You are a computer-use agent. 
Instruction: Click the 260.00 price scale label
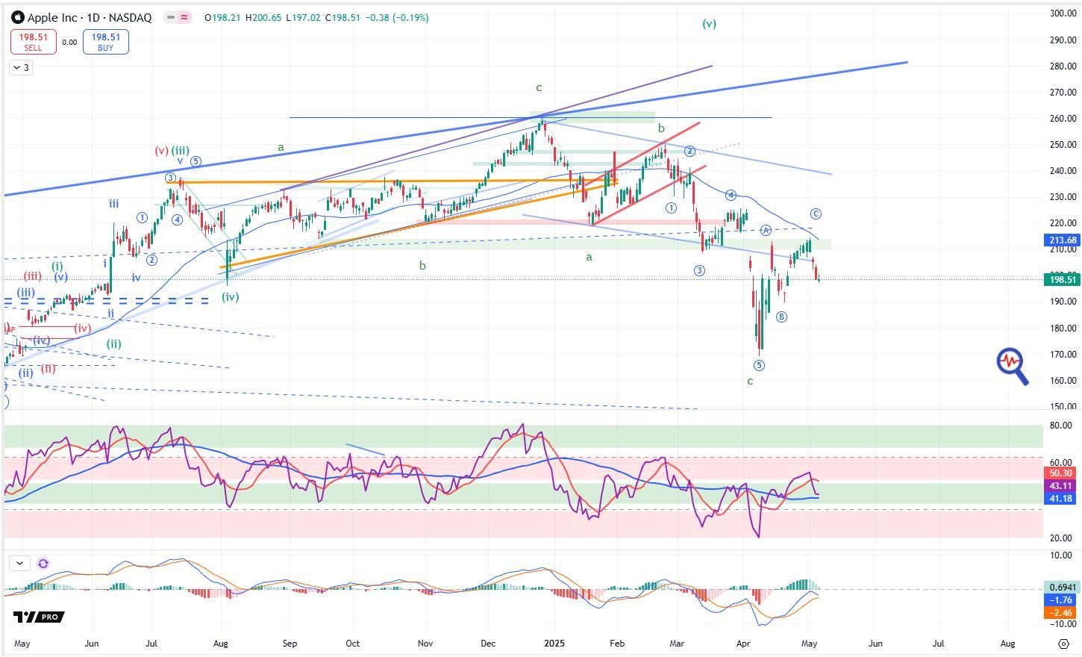pos(1062,118)
